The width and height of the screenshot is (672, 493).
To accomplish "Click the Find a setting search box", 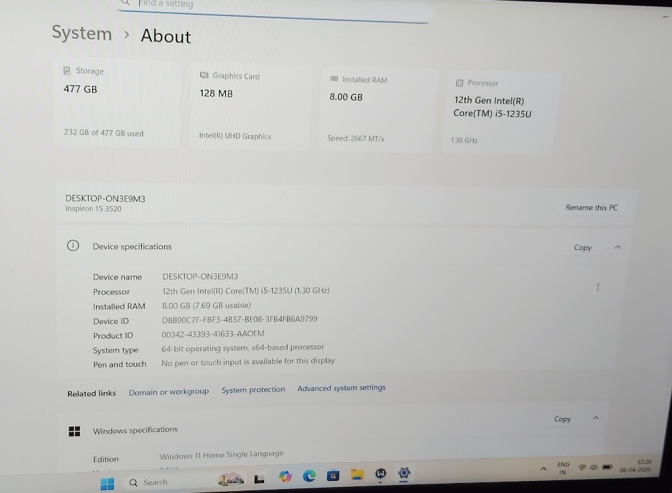I will point(274,7).
